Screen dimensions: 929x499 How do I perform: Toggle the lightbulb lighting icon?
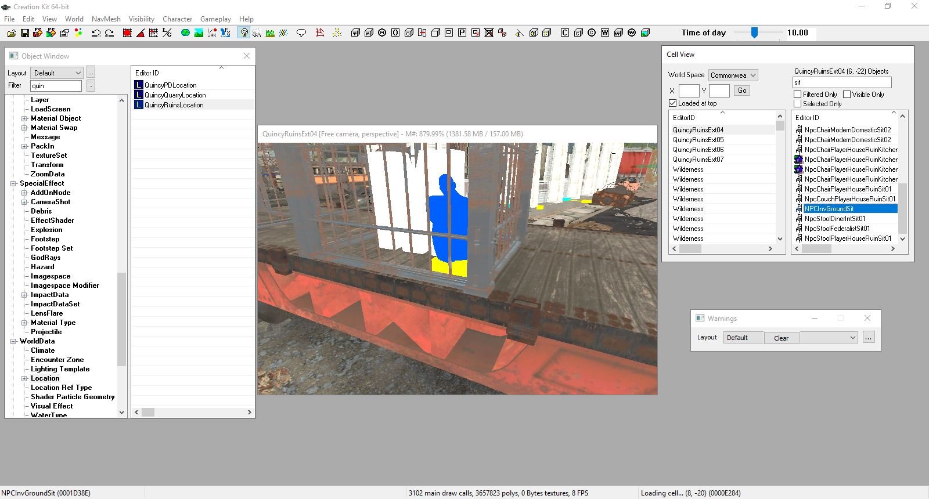(244, 33)
